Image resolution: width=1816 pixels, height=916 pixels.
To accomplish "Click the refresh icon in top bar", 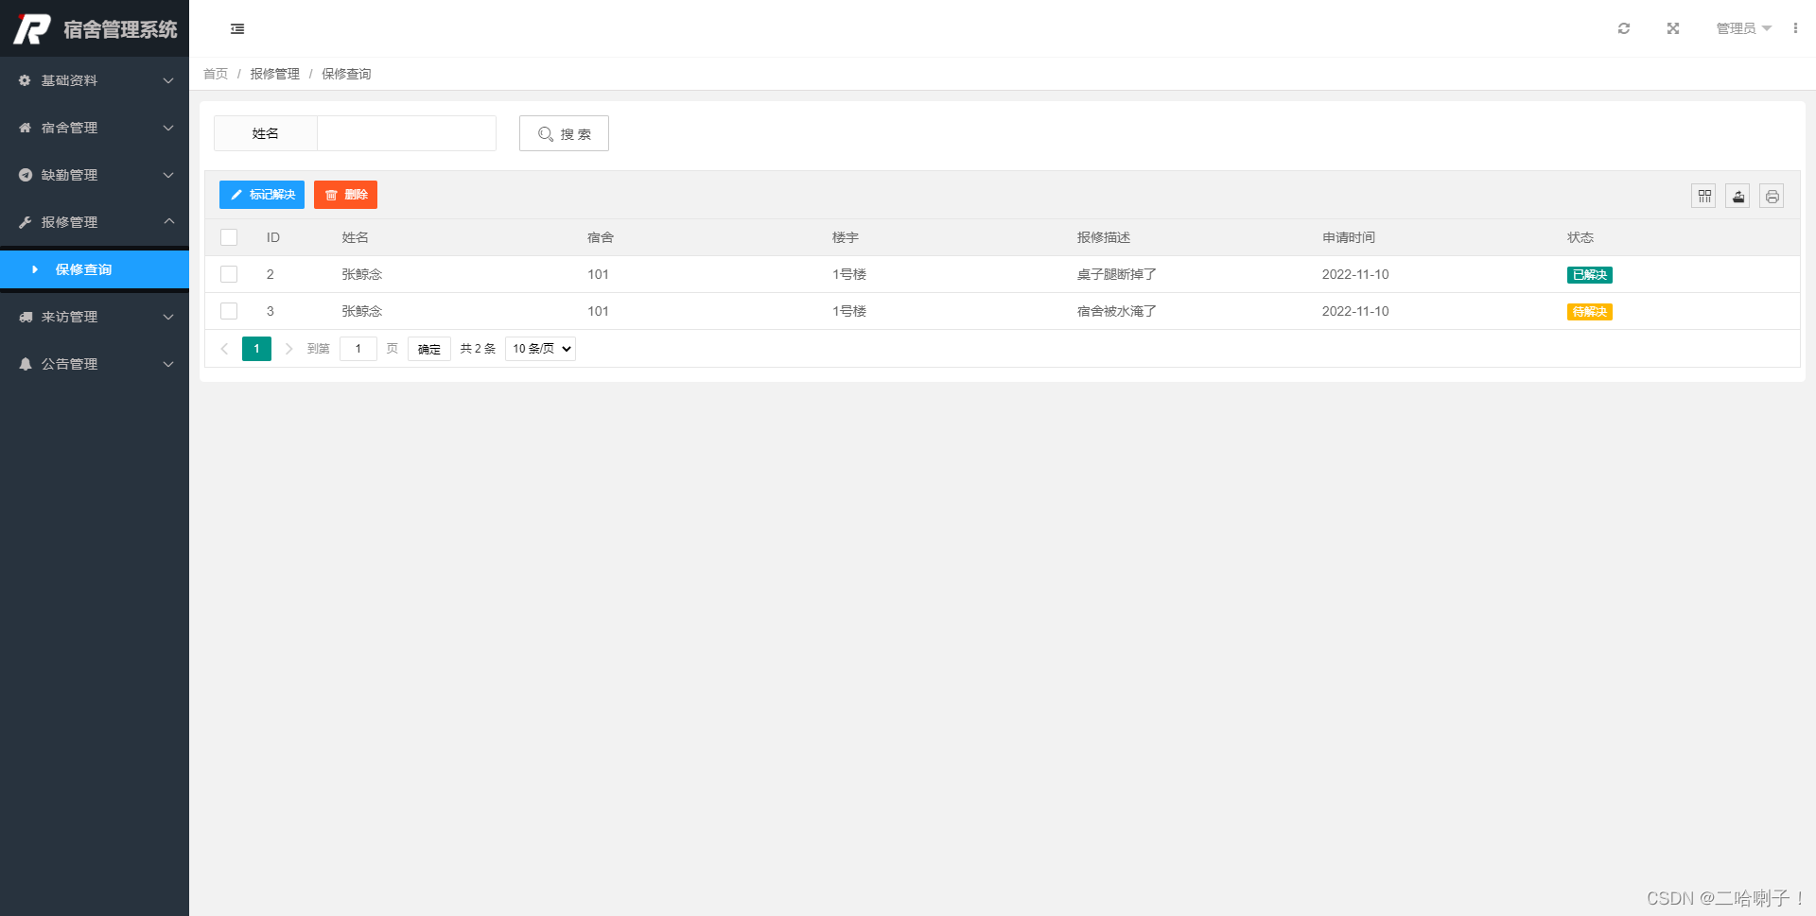I will (1624, 28).
